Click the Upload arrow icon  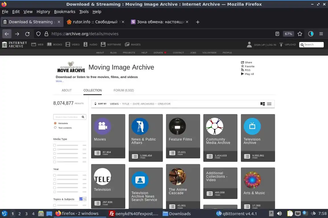[x=281, y=45]
